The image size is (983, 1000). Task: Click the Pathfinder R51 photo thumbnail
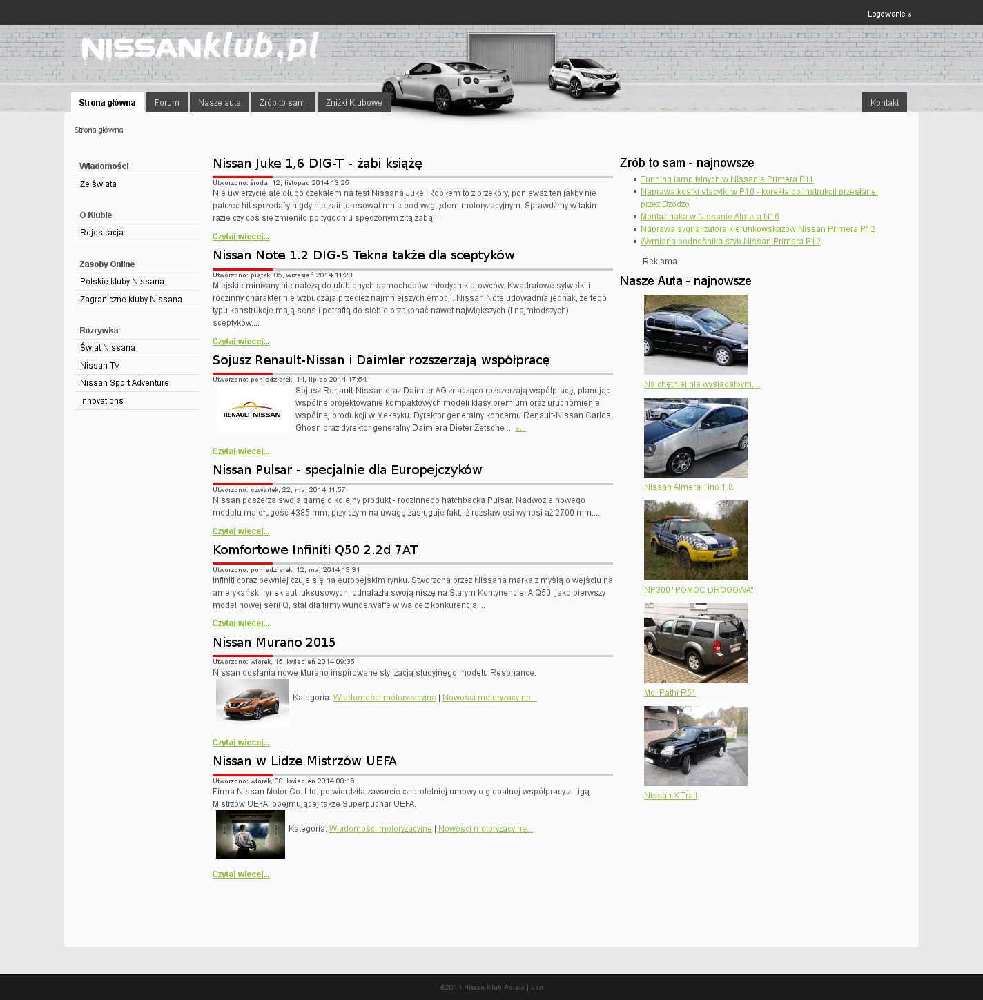point(696,643)
